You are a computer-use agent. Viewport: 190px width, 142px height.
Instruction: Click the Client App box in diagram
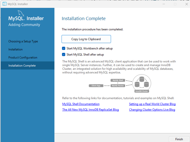[96, 86]
